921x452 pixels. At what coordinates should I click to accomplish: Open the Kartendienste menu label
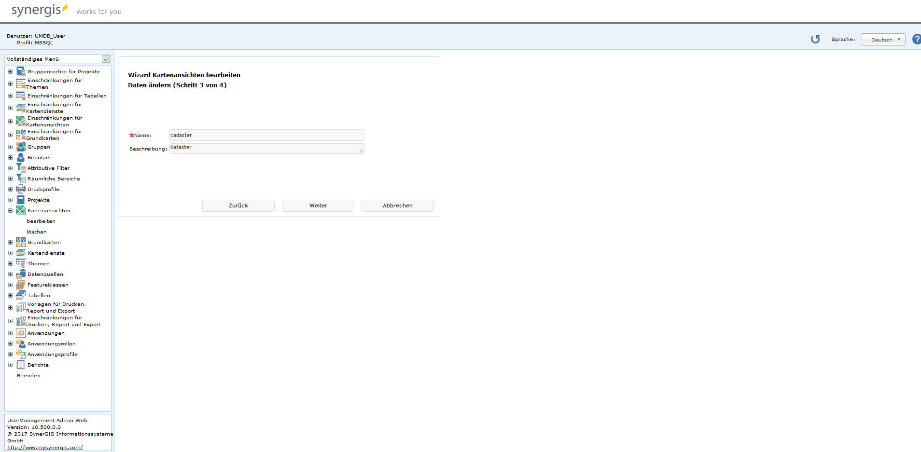[x=46, y=253]
